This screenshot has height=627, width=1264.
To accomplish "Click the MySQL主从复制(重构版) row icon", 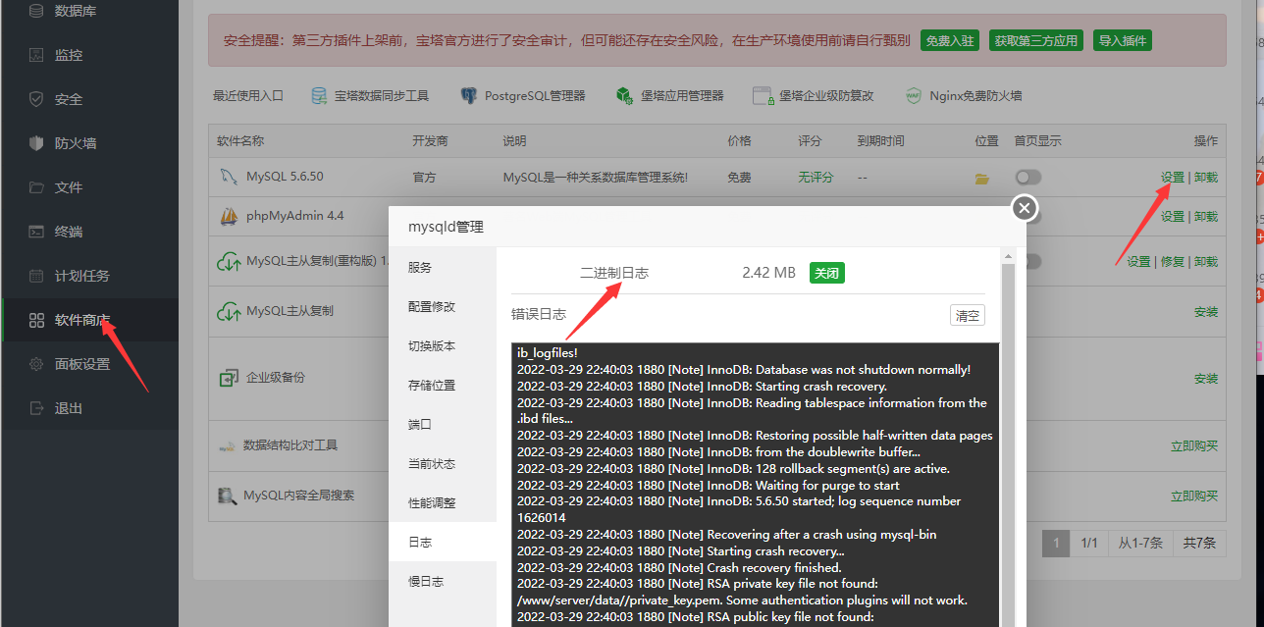I will click(x=228, y=262).
